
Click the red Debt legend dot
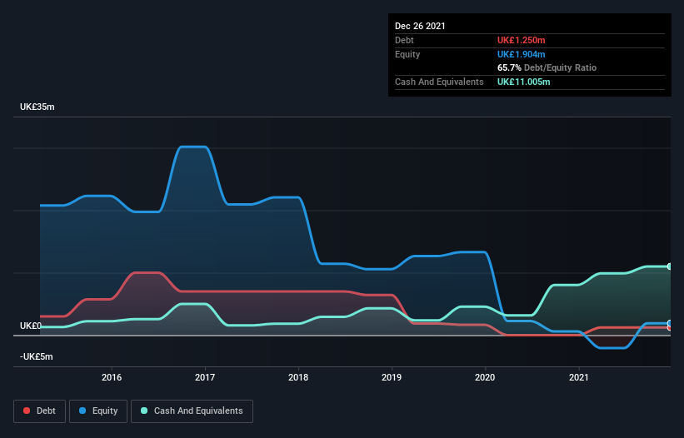coord(27,411)
